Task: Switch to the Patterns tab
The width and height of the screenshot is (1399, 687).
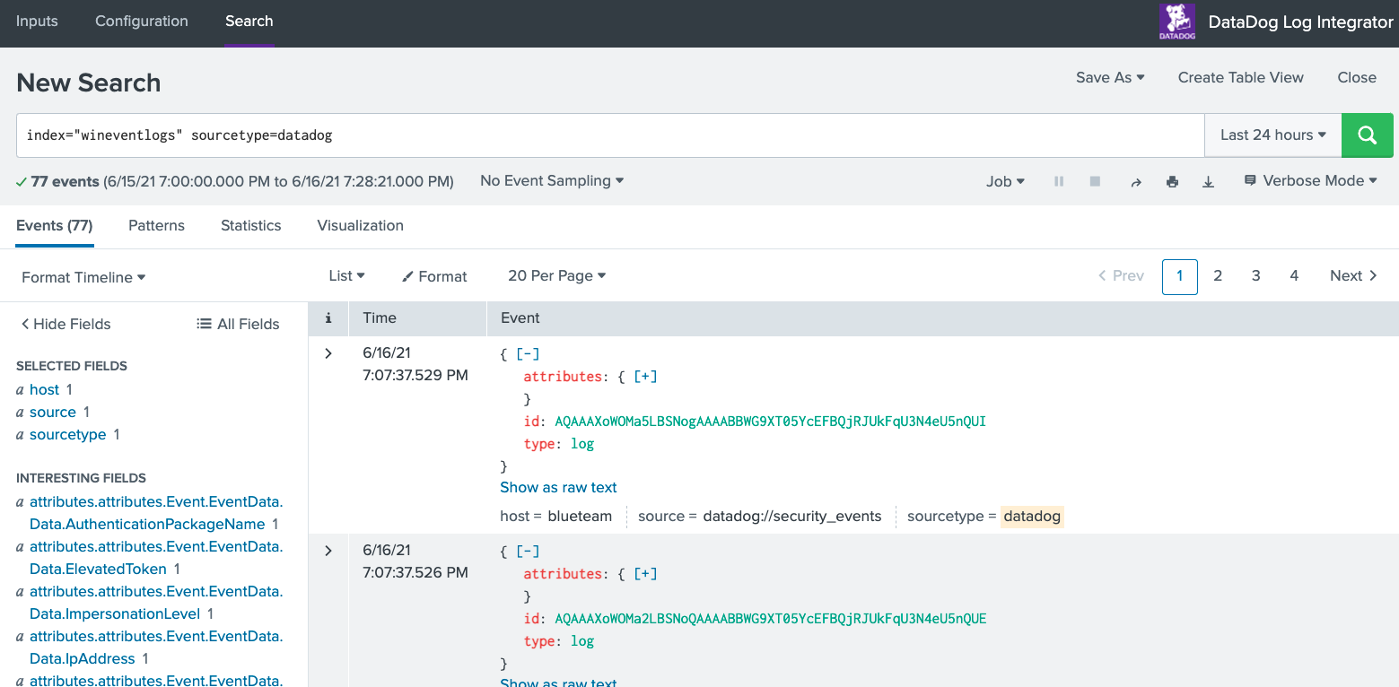Action: tap(156, 225)
